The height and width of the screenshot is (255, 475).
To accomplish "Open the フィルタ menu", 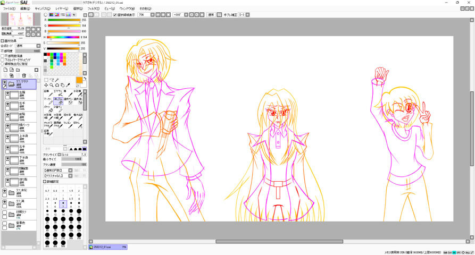I will 93,9.
